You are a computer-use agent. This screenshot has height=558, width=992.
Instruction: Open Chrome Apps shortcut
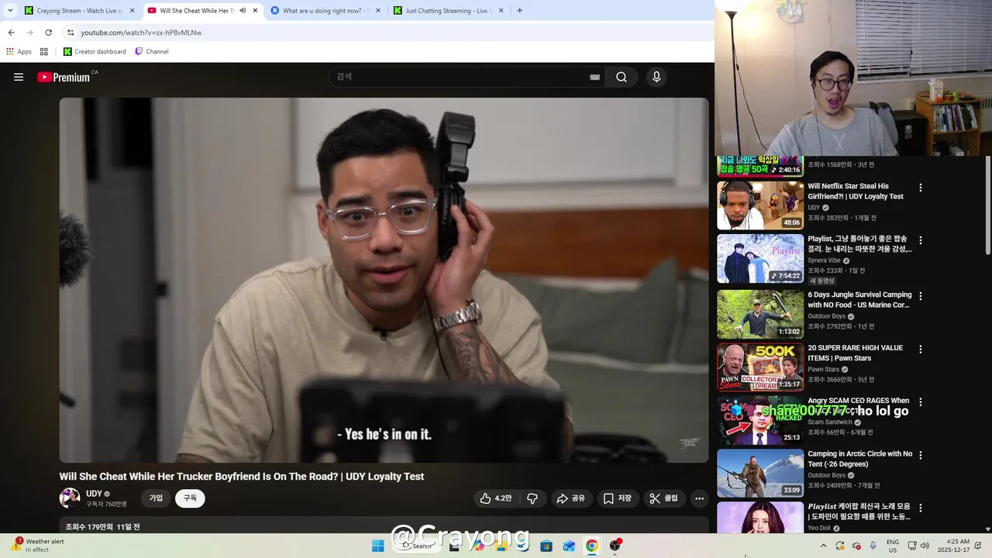(x=19, y=52)
